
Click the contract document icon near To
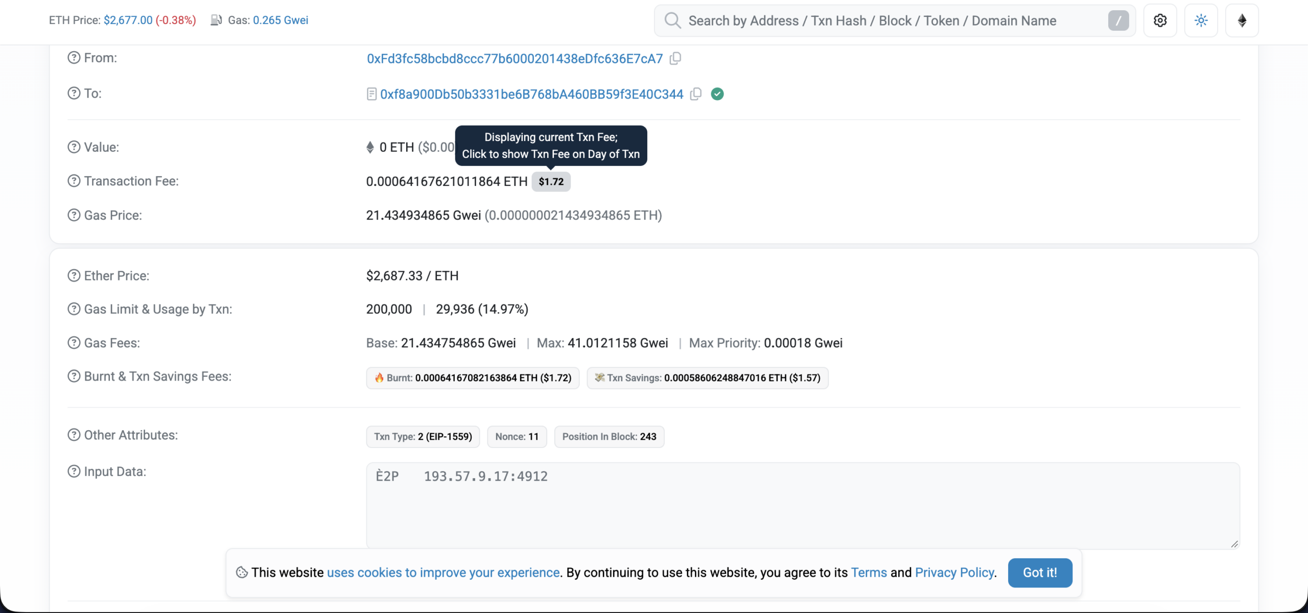pos(371,94)
